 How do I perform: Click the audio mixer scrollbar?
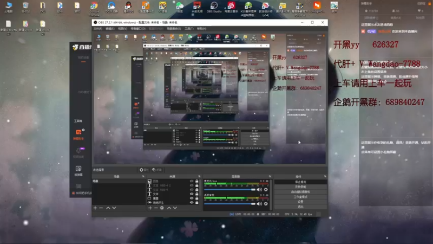(x=271, y=195)
